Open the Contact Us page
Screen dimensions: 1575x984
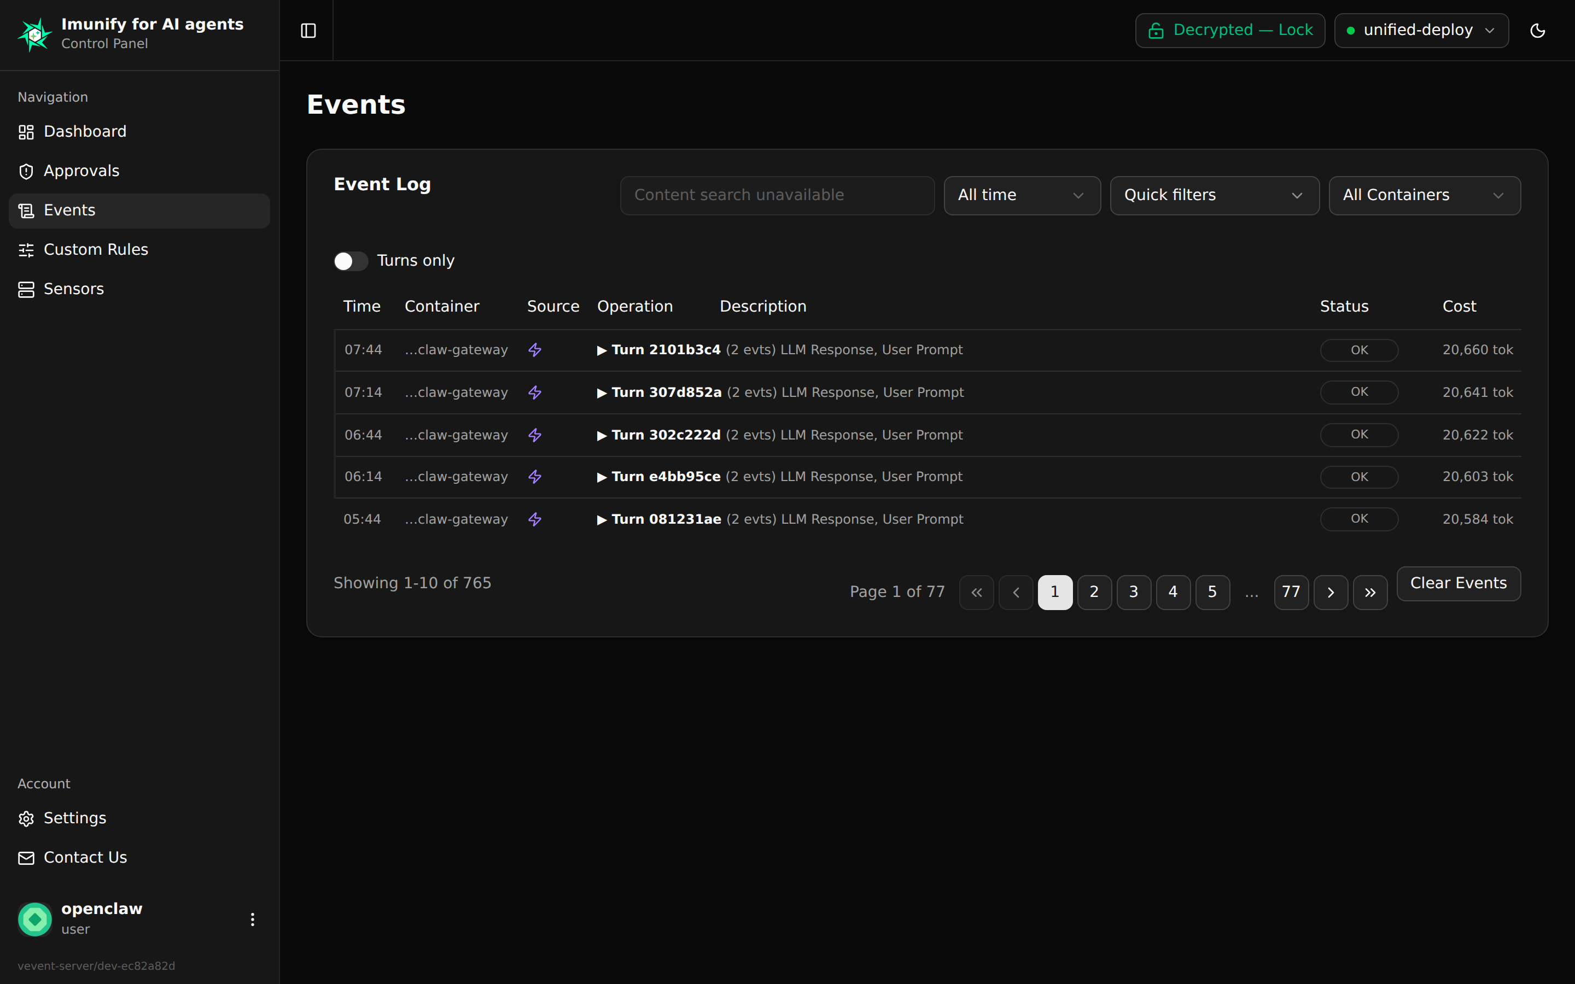(139, 858)
